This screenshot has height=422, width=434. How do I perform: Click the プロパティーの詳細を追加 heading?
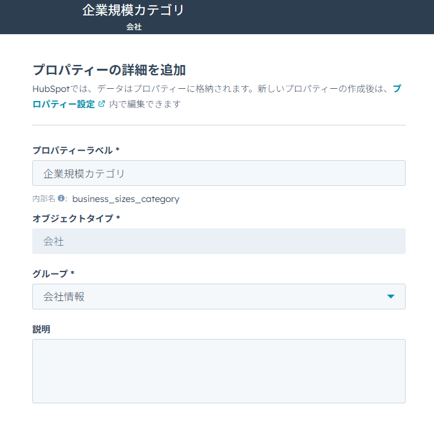pos(109,70)
